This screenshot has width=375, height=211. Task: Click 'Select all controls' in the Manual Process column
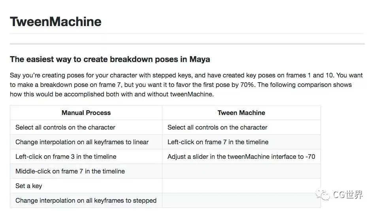(65, 127)
